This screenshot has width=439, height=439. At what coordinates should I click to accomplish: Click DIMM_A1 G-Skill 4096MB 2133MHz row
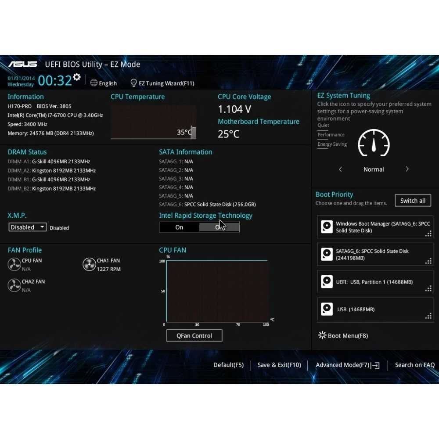point(49,162)
